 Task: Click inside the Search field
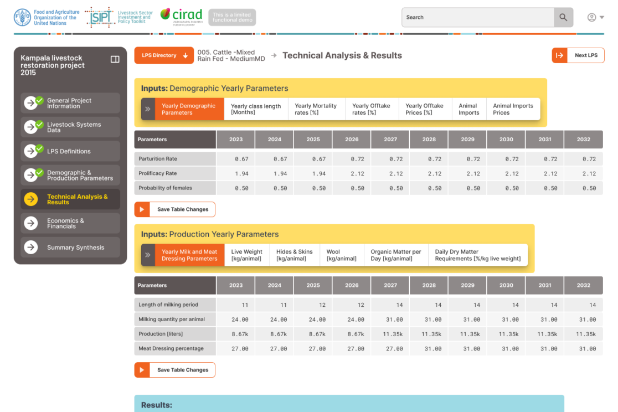[477, 17]
